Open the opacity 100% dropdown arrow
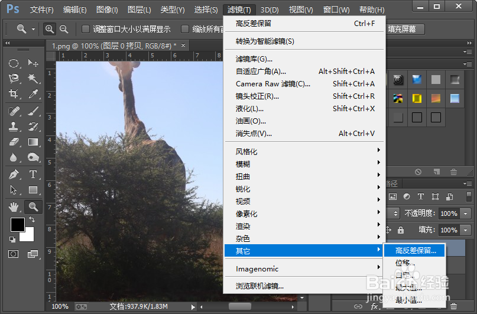477x314 pixels. (x=465, y=213)
